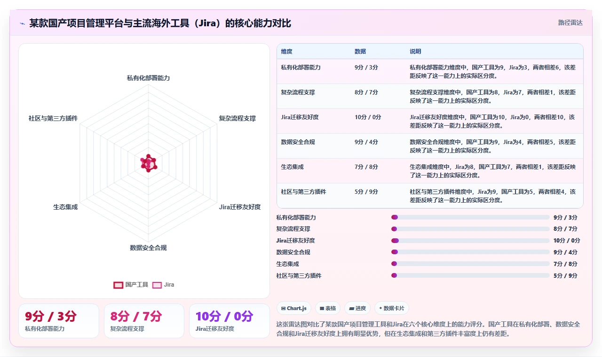602x357 pixels.
Task: Click the 生态集成 axis label on the radar
Action: coord(65,207)
